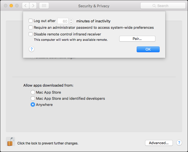Open the Advanced... settings button
188x152 pixels.
click(159, 143)
